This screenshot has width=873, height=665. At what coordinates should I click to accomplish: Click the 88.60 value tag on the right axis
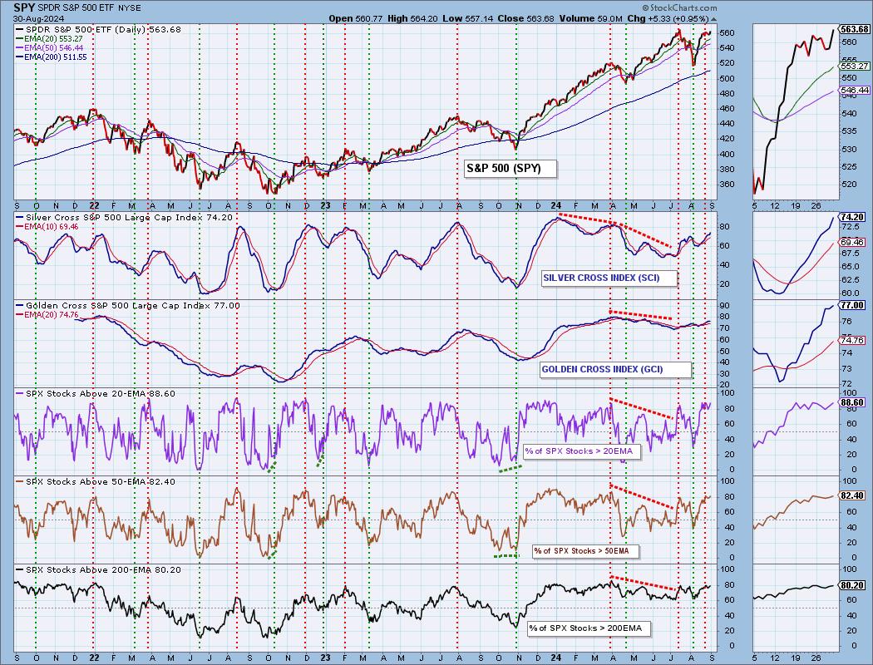pos(852,401)
